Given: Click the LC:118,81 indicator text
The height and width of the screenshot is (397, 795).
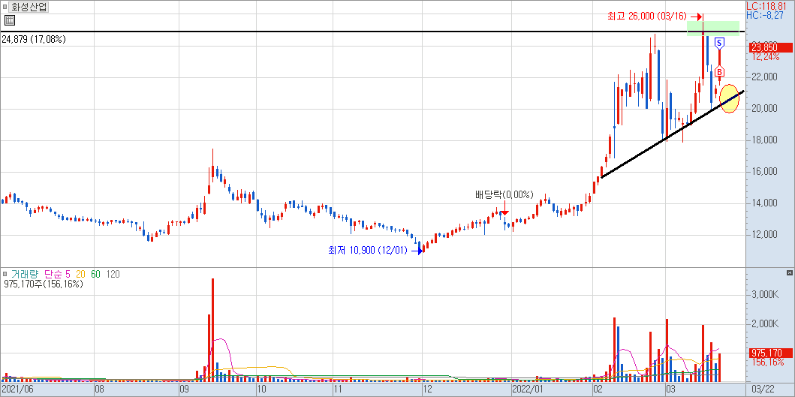Looking at the screenshot, I should click(766, 7).
